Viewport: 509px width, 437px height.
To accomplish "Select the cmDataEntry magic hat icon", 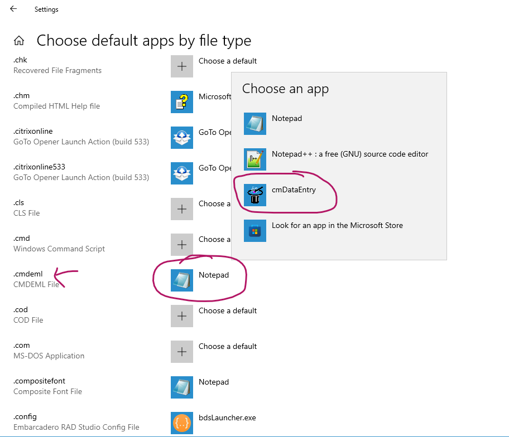I will click(255, 195).
